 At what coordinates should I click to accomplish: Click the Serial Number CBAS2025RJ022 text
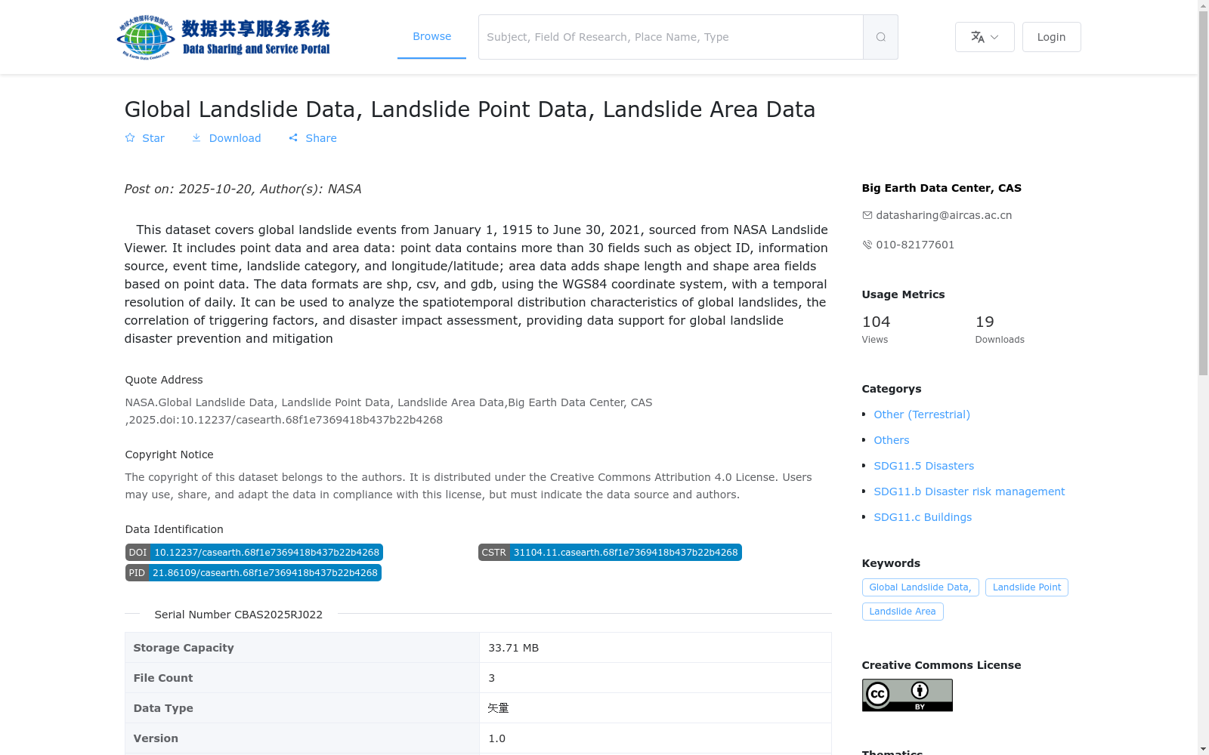[x=238, y=615]
